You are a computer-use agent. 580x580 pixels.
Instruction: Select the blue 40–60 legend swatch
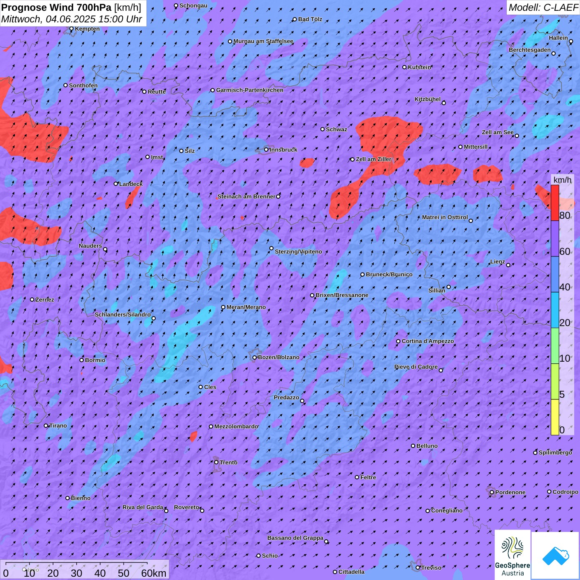[555, 275]
